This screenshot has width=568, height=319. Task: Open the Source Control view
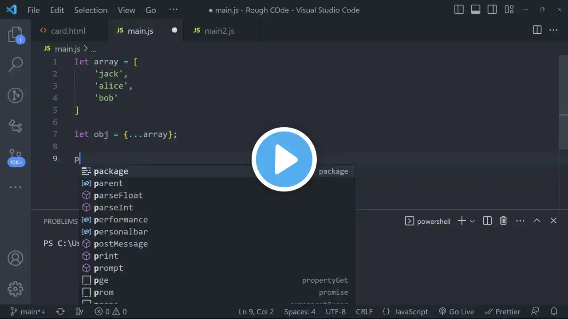(x=16, y=95)
